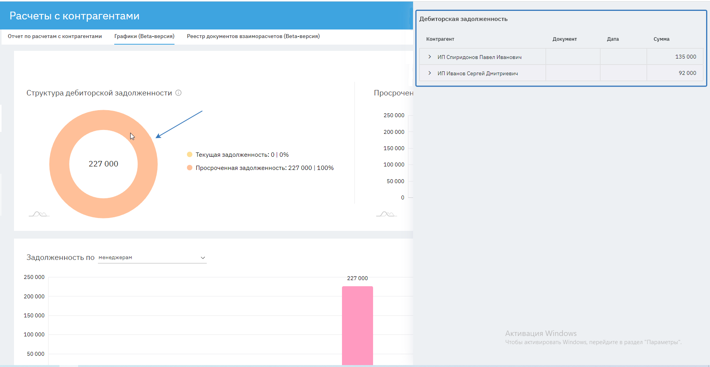Image resolution: width=710 pixels, height=367 pixels.
Task: Toggle Просроченная задолженность legend entry
Action: coord(264,168)
